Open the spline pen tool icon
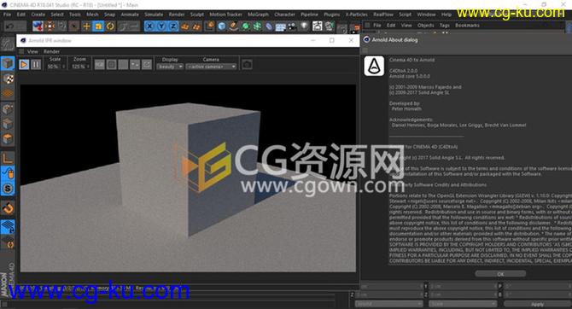 233,26
